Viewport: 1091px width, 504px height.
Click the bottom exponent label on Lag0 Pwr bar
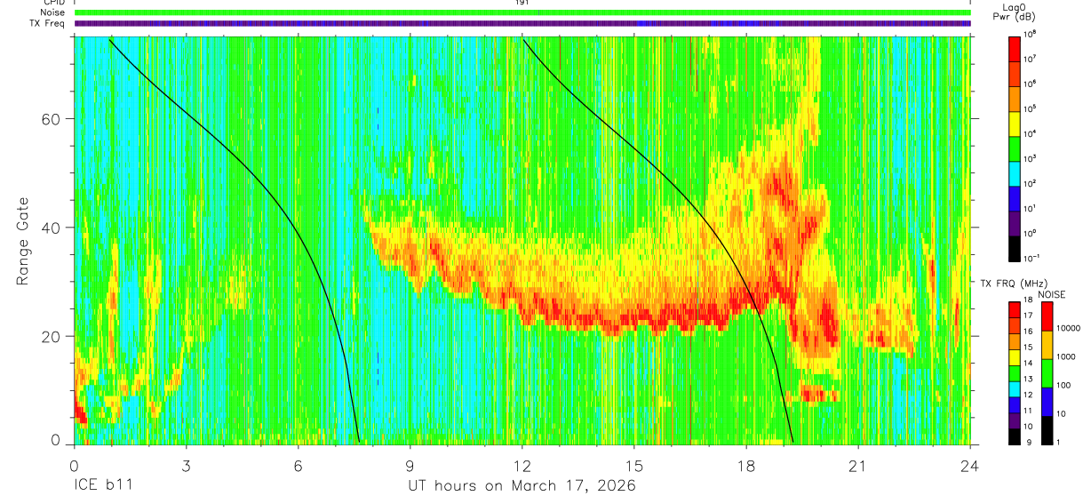point(1032,258)
